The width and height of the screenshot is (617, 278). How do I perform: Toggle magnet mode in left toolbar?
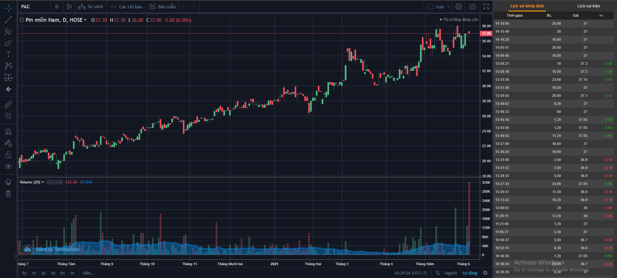coord(8,132)
